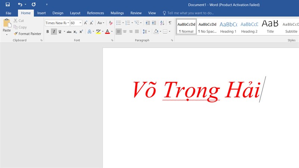The height and width of the screenshot is (168, 299).
Task: Open the File menu
Action: (x=8, y=13)
